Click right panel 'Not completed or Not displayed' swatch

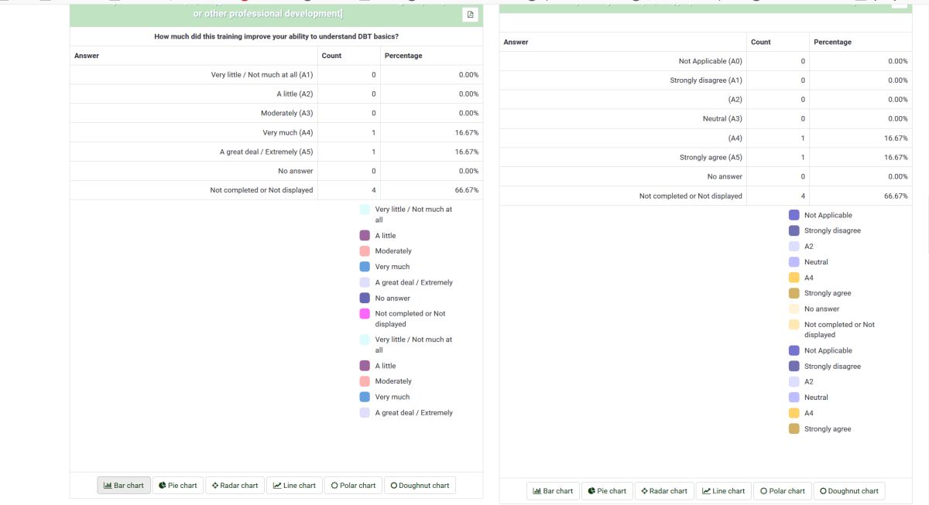(794, 325)
